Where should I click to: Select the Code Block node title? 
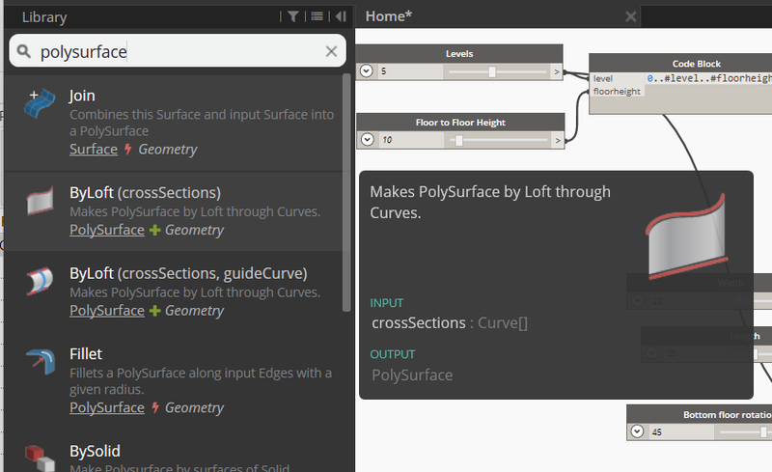696,64
